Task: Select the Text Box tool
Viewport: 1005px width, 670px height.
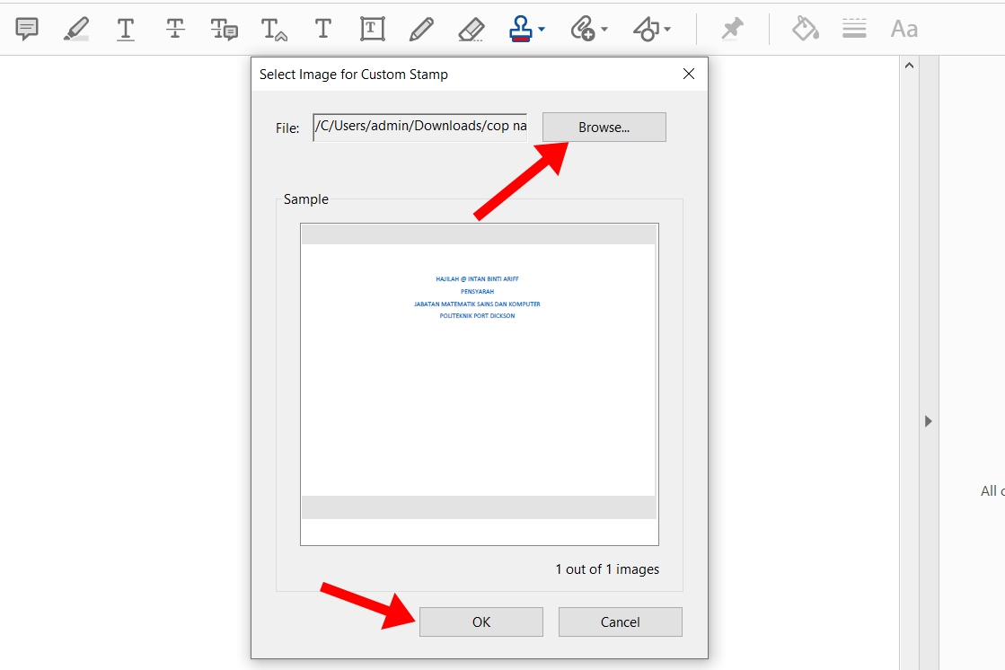Action: click(x=372, y=29)
